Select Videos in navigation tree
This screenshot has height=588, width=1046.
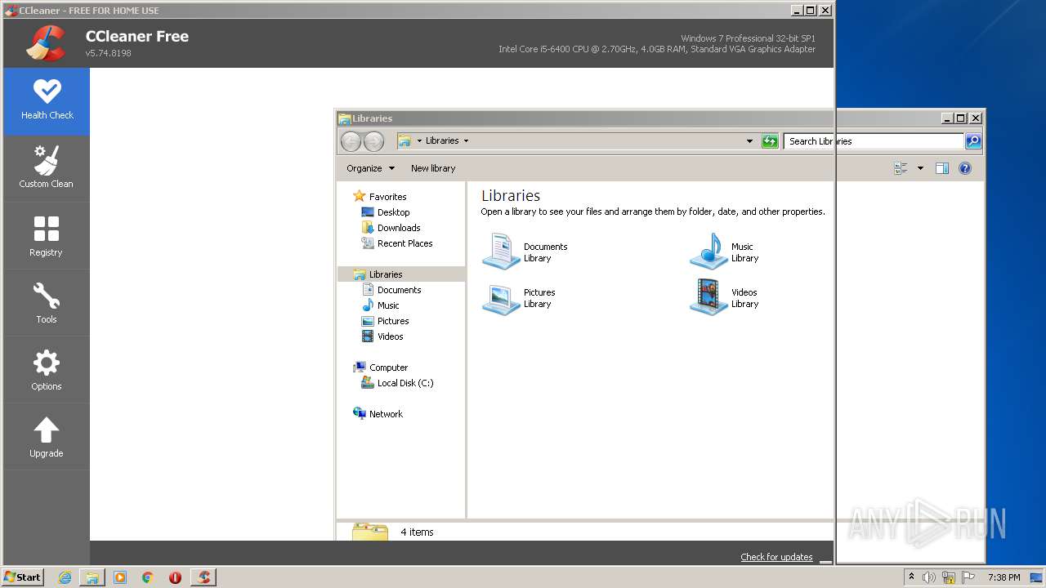(x=390, y=336)
